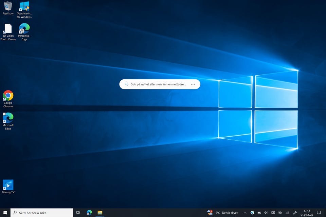Select the 3D Vision Photo Viewer shortcut
Image resolution: width=326 pixels, height=217 pixels.
(8, 32)
